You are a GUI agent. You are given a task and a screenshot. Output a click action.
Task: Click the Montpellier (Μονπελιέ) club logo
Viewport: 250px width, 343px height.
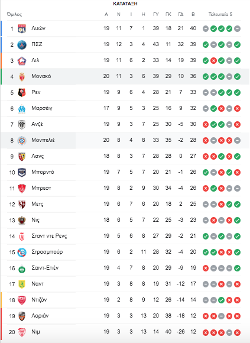[x=22, y=140]
